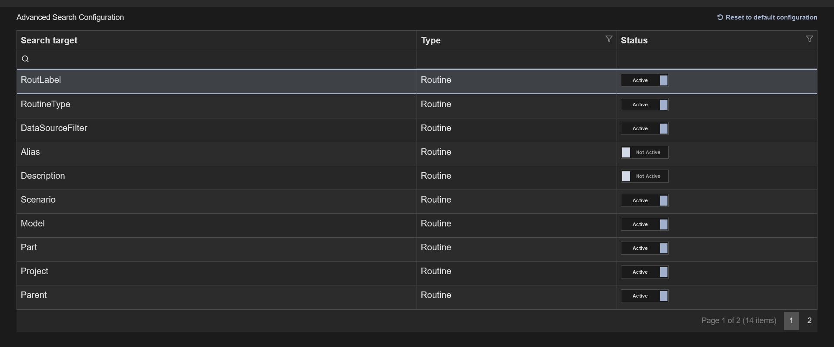Go to page 2 of results

809,321
